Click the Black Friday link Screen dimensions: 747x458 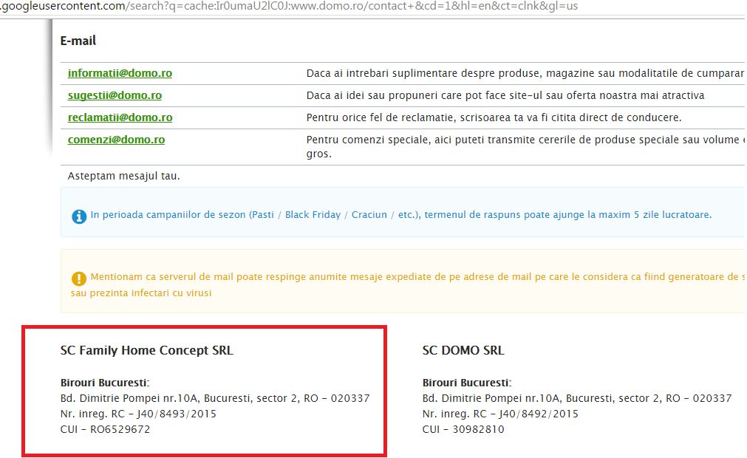pyautogui.click(x=312, y=214)
